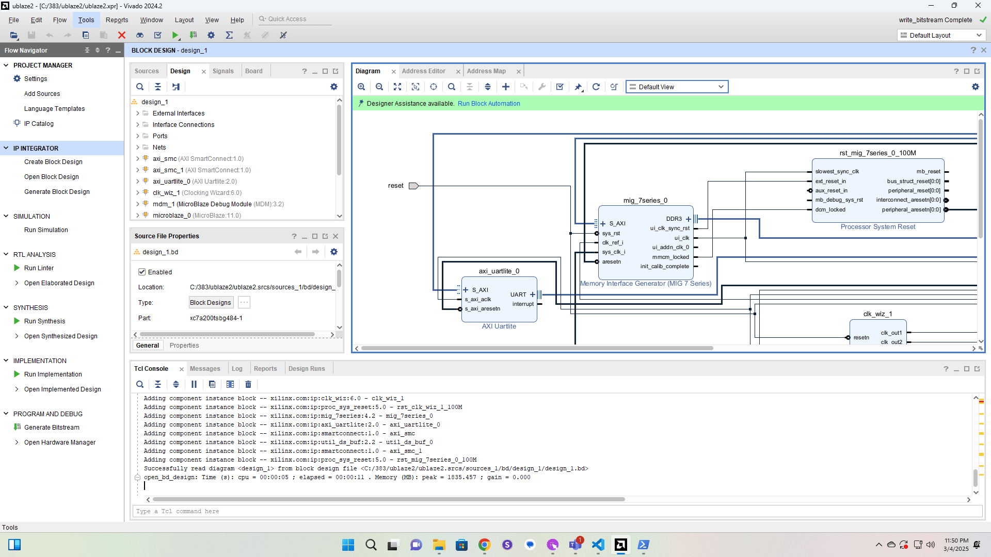The height and width of the screenshot is (557, 991).
Task: Click the Validate Design checkmark icon in diagram toolbar
Action: tap(560, 87)
